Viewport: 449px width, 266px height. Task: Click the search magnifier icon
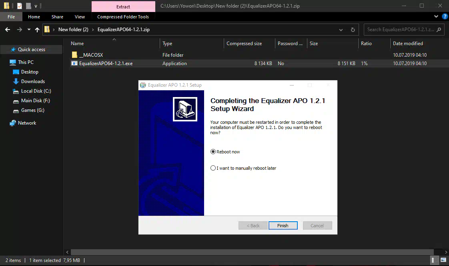click(439, 30)
